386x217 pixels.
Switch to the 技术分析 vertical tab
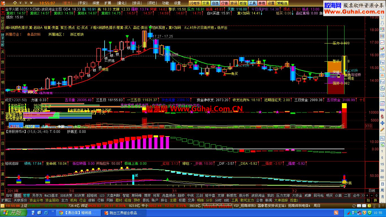3,40
